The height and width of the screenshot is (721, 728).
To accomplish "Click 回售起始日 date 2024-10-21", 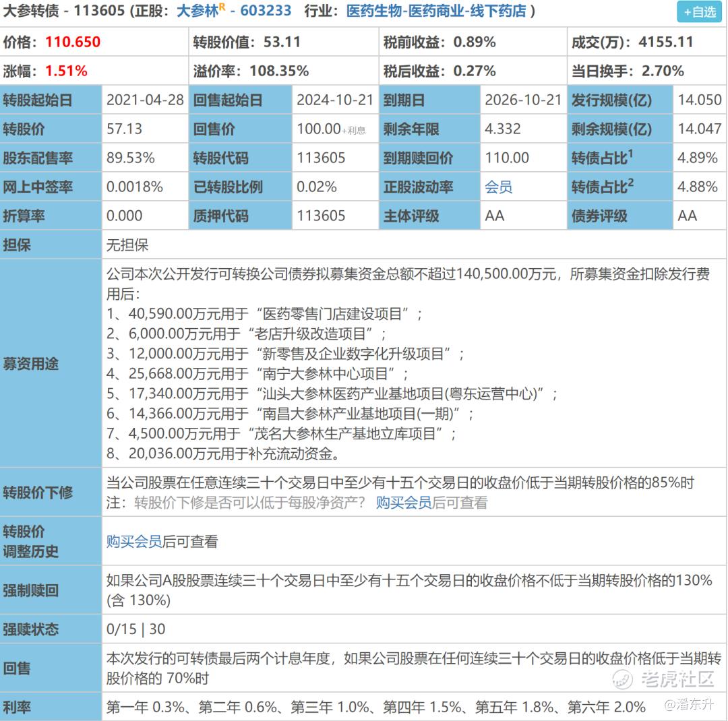I will pyautogui.click(x=335, y=100).
